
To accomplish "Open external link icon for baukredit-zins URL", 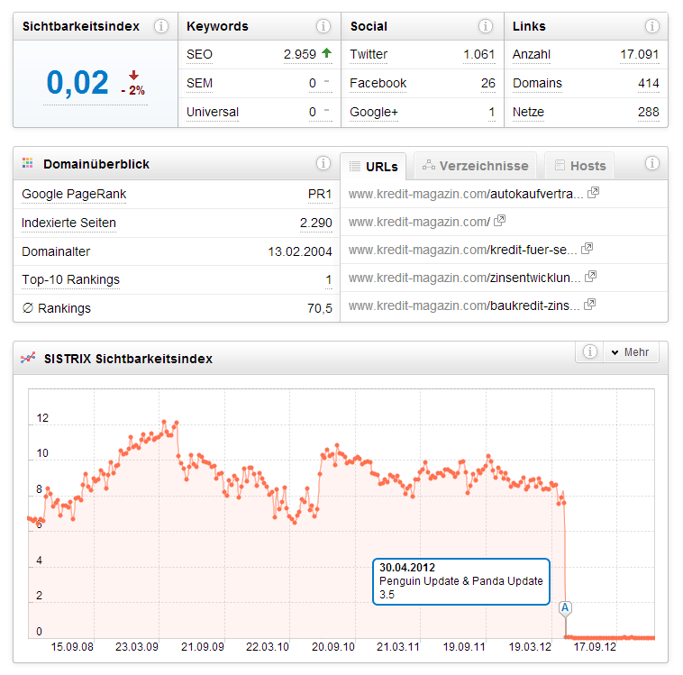I will click(589, 306).
